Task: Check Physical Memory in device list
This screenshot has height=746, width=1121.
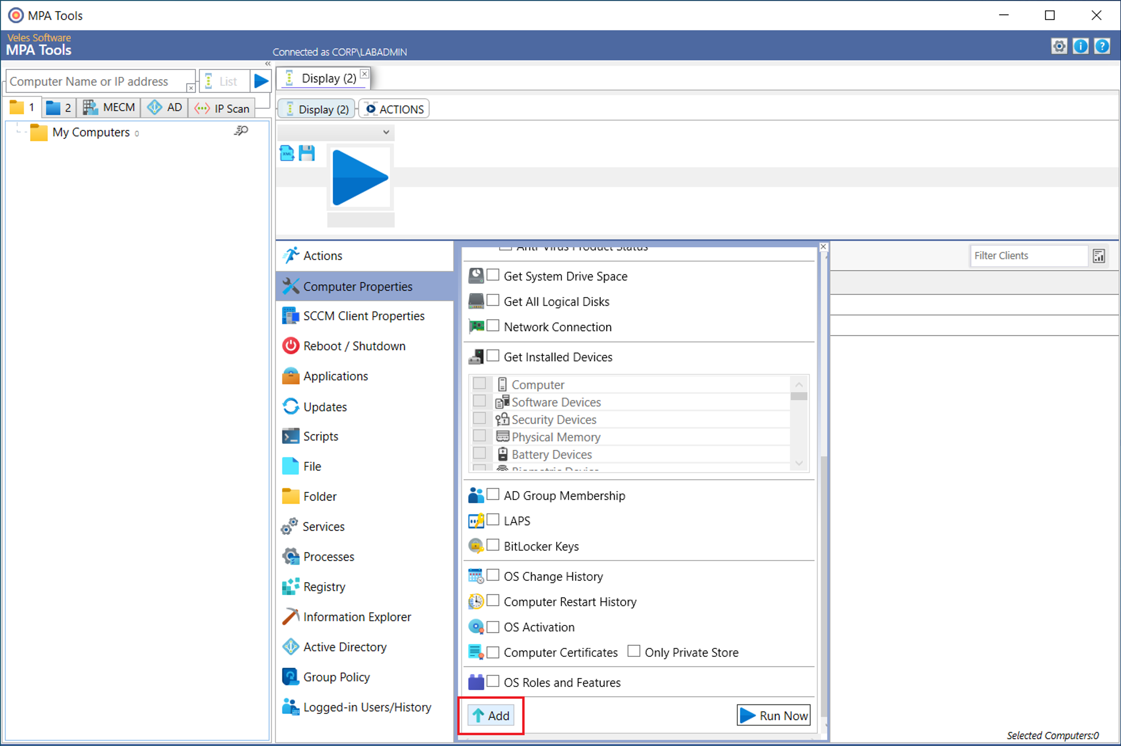Action: pyautogui.click(x=480, y=436)
